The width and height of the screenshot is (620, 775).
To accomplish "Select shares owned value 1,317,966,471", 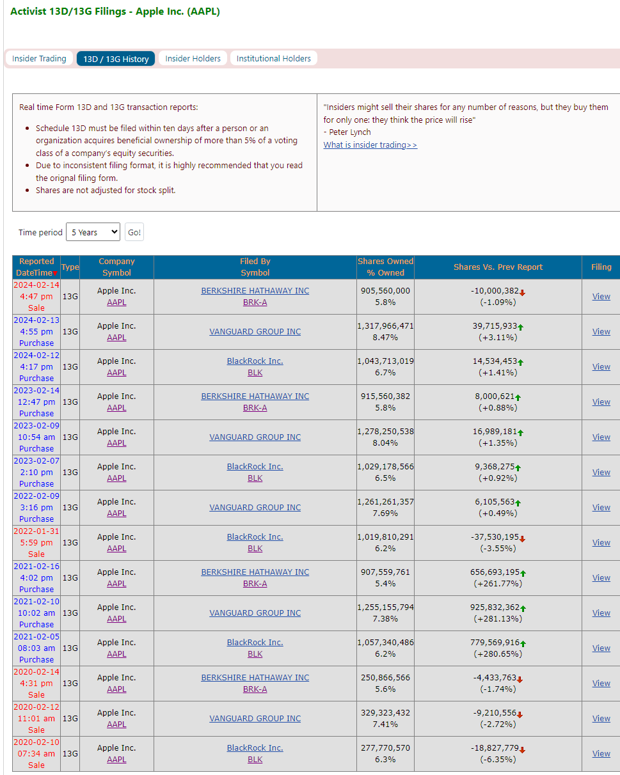I will point(385,326).
